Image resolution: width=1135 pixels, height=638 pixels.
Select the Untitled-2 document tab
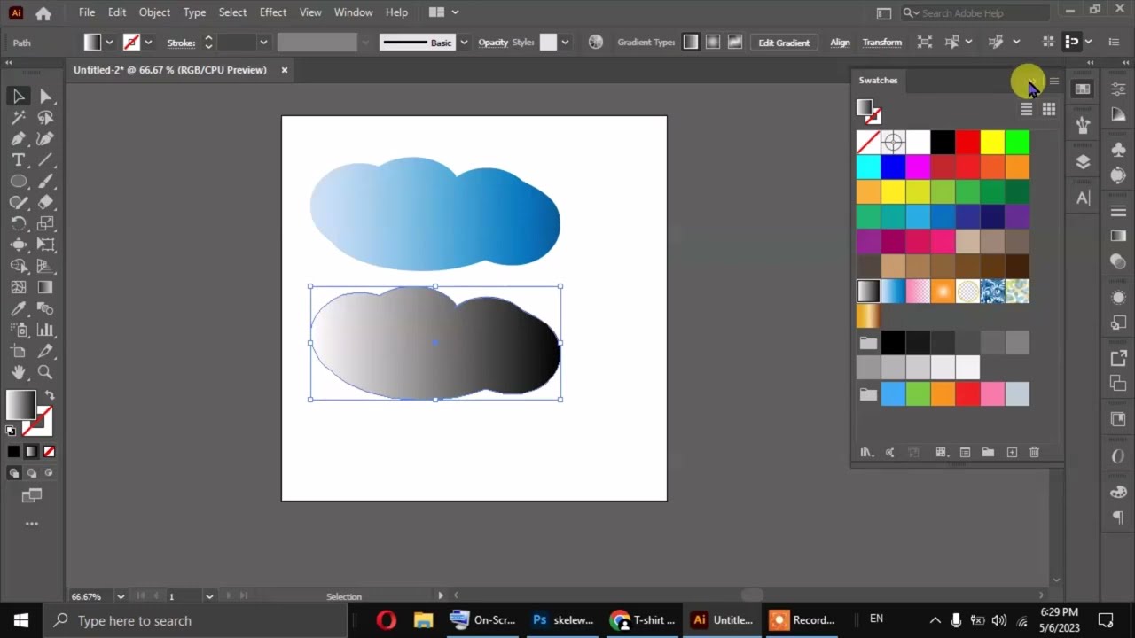(170, 70)
